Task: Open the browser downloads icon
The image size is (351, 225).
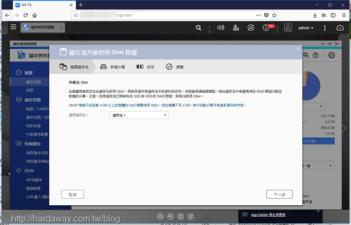Action: 315,15
